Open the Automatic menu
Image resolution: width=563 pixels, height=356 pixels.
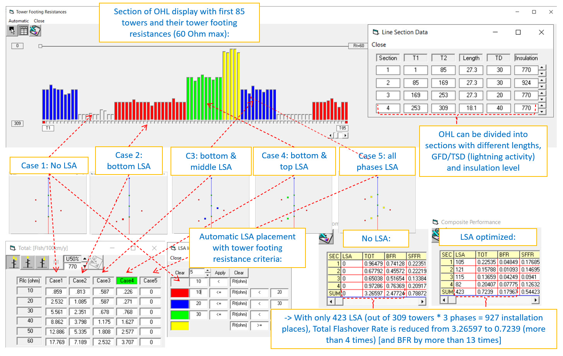[x=18, y=21]
